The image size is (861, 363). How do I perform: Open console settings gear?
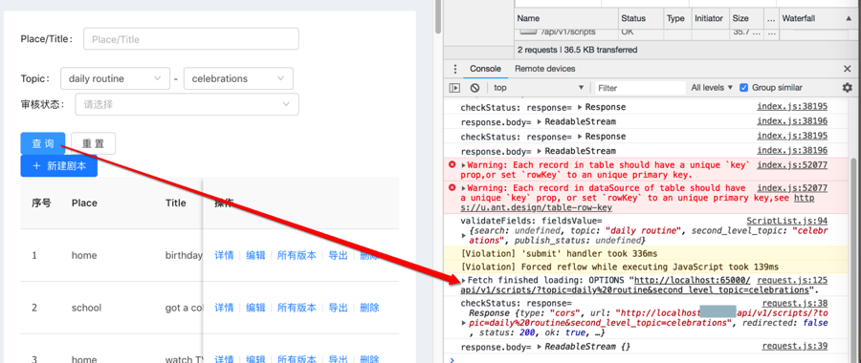click(848, 88)
